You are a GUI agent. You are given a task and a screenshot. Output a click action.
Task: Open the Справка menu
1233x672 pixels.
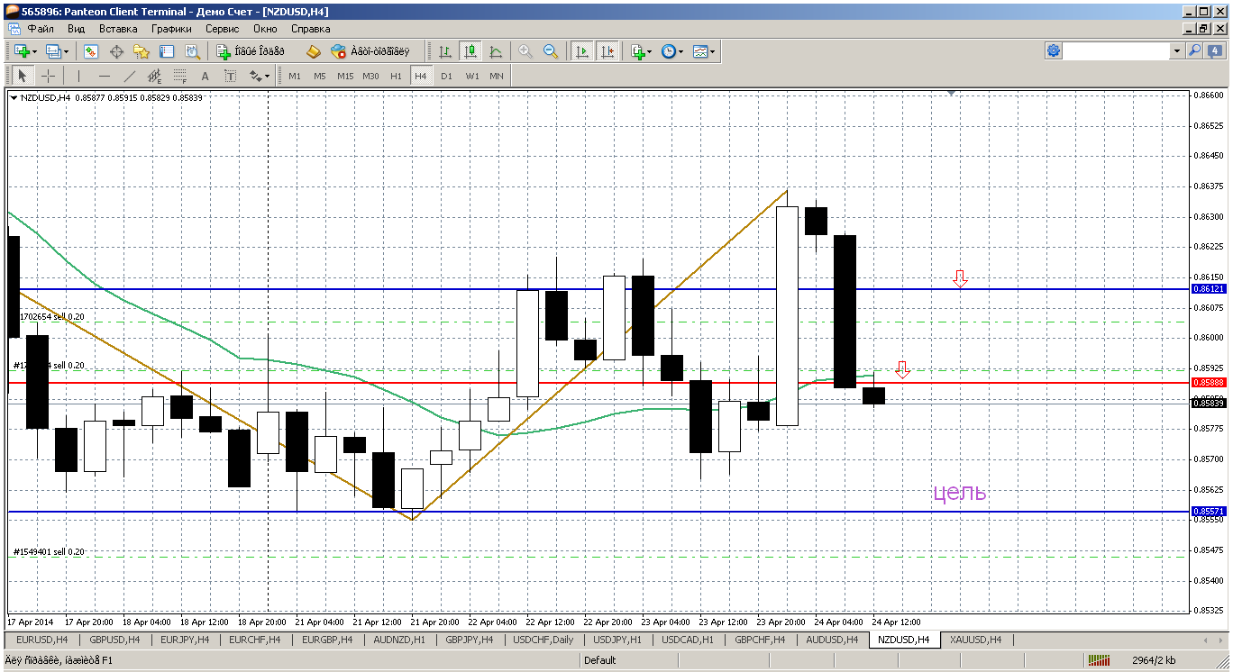coord(311,29)
